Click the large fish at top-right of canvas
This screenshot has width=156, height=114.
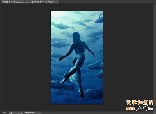[99, 20]
